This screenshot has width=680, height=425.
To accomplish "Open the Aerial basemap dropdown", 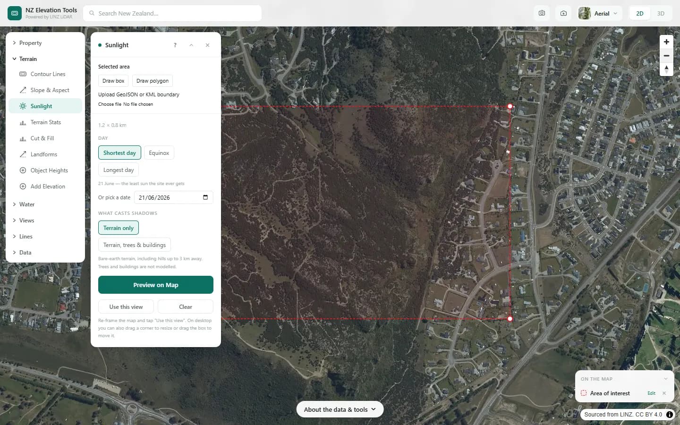I will pyautogui.click(x=600, y=13).
